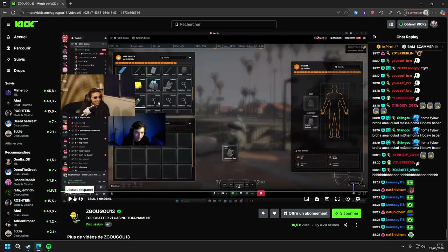Open Windows taskbar search
448x252 pixels.
coord(18,246)
